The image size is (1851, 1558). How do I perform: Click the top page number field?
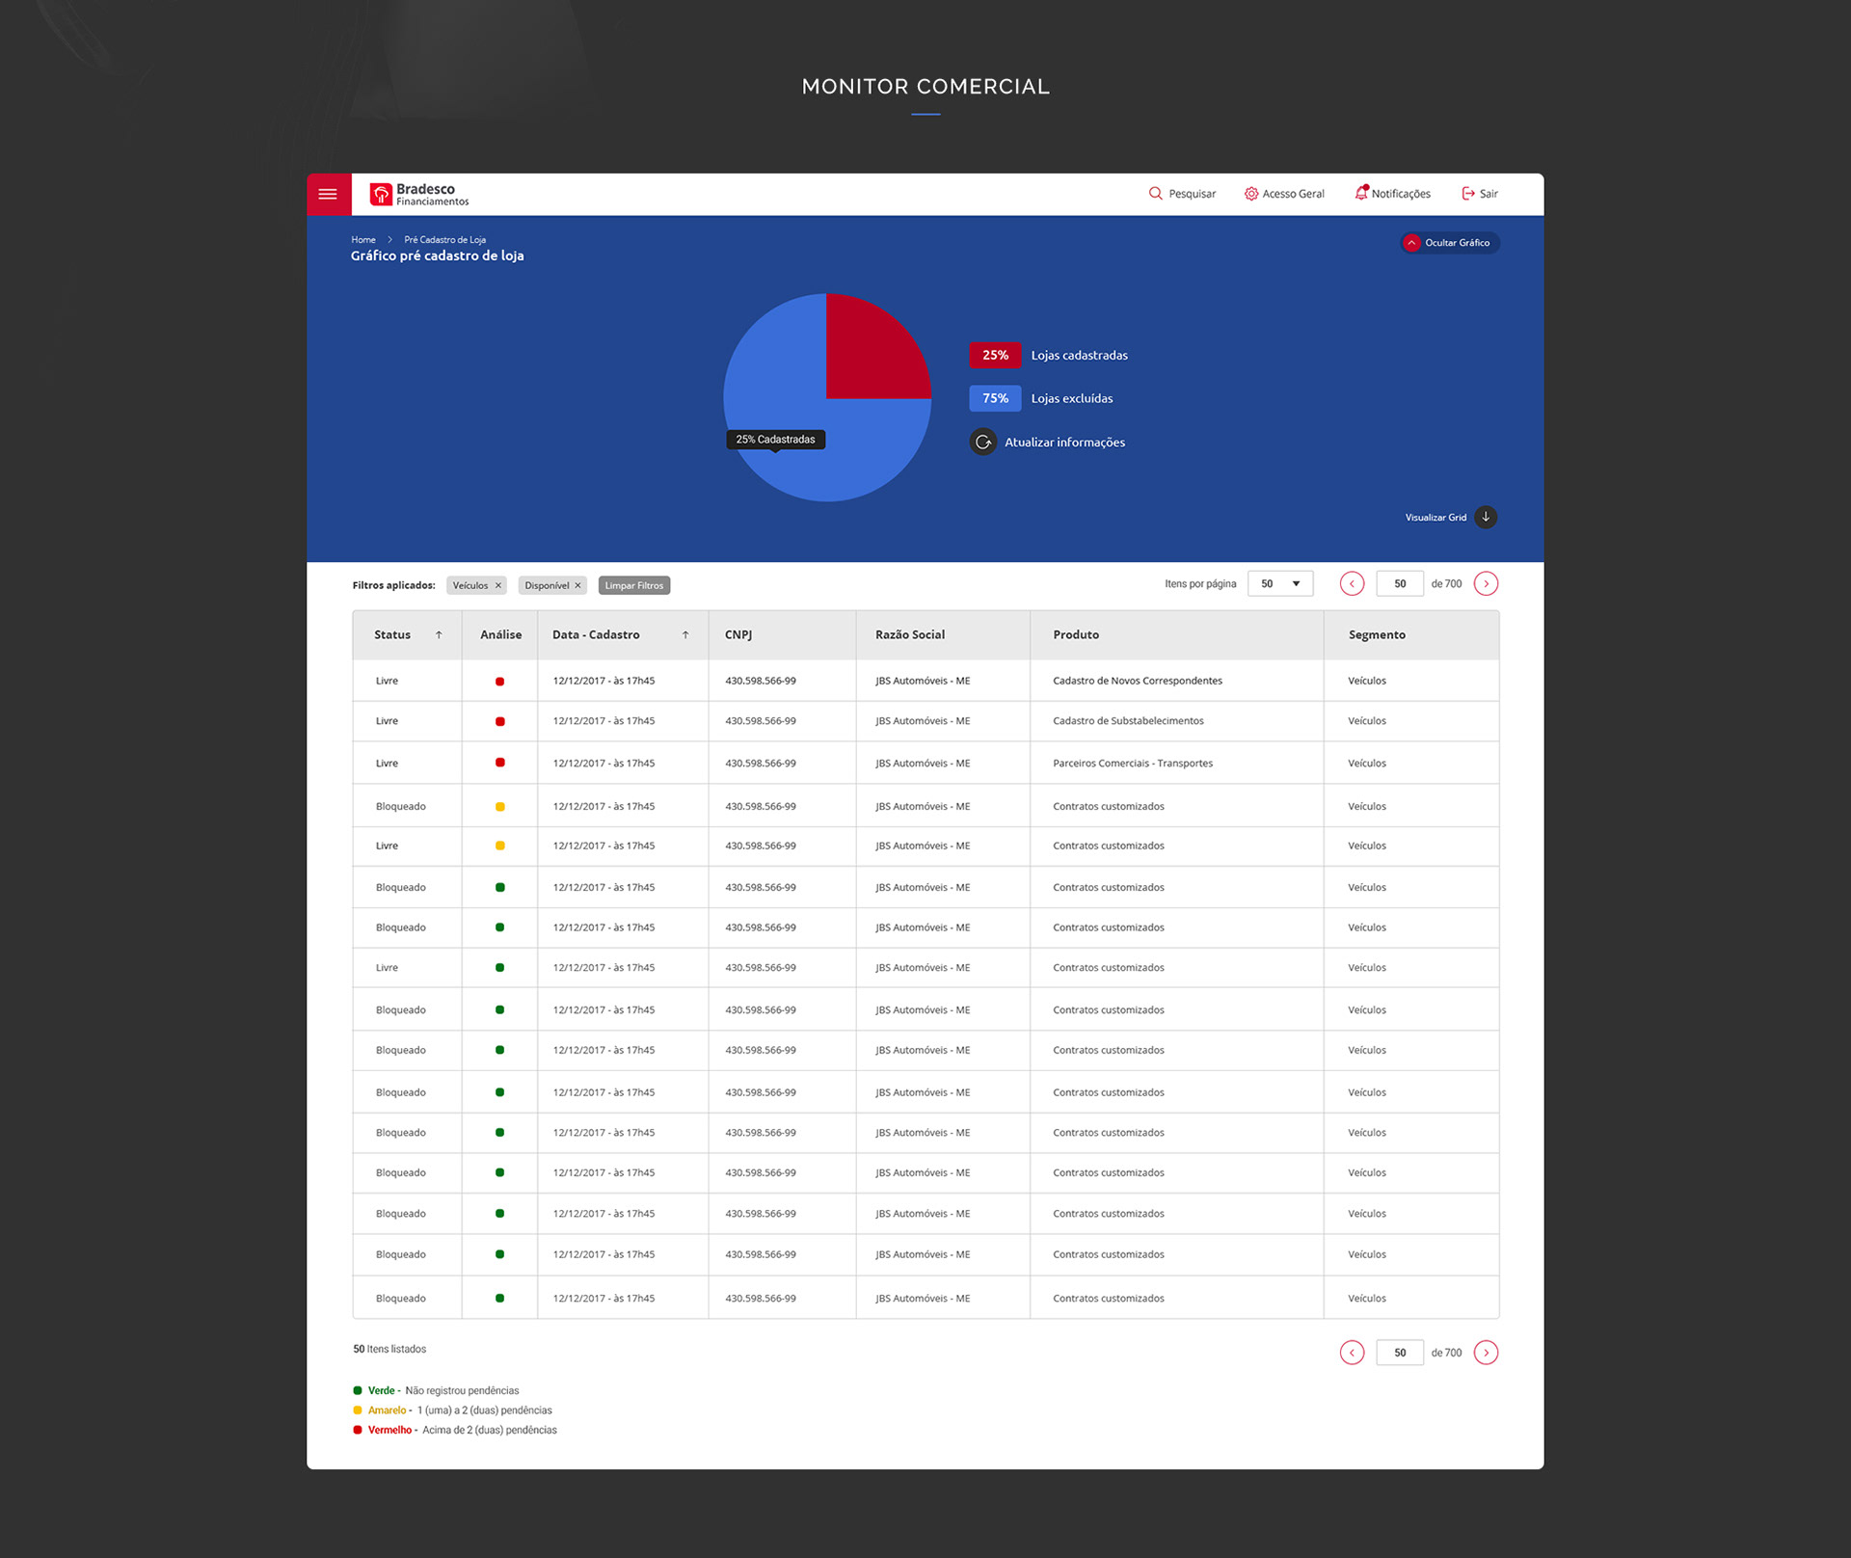(1399, 584)
